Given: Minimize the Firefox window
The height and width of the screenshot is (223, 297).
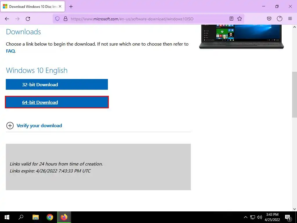Looking at the screenshot, I should tap(263, 6).
